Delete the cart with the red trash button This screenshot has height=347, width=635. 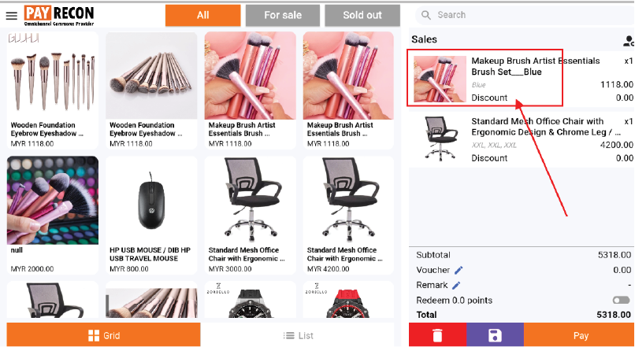pyautogui.click(x=438, y=335)
